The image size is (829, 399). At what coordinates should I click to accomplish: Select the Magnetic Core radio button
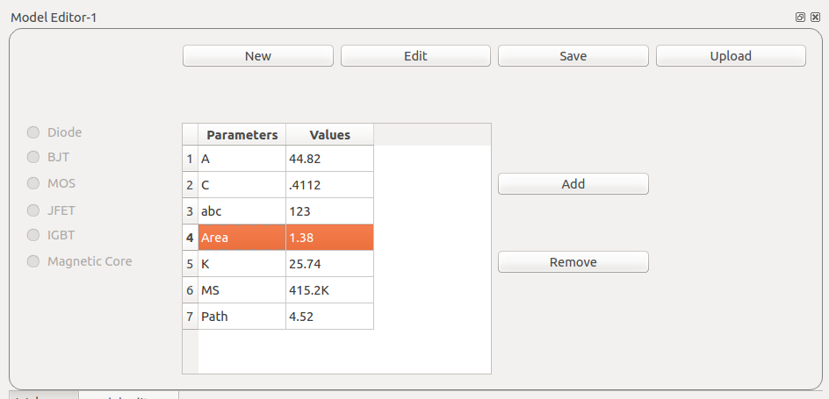[33, 261]
